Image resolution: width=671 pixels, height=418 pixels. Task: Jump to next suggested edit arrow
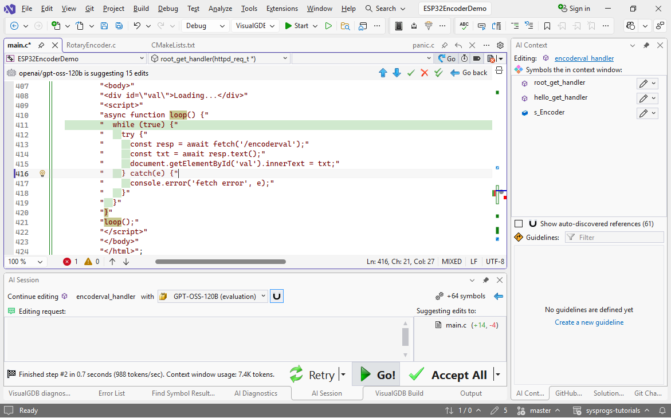click(x=397, y=73)
